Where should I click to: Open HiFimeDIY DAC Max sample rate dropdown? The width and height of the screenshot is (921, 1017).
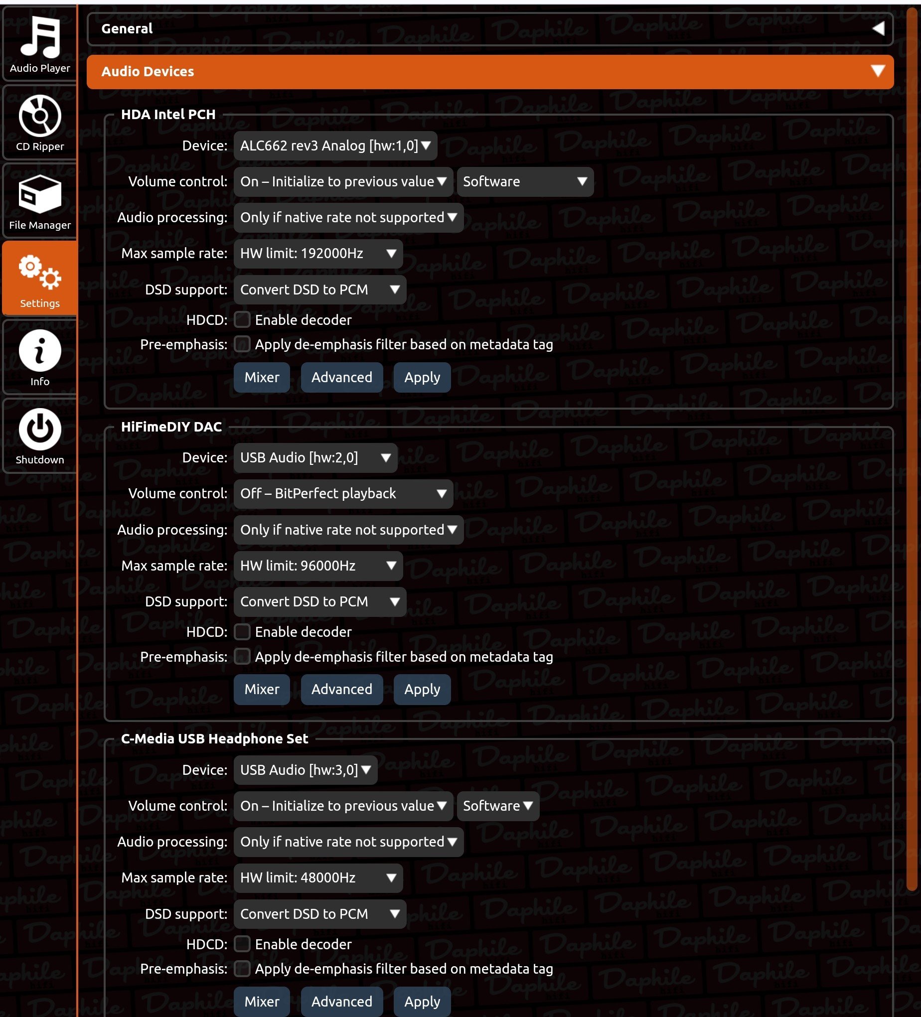point(318,566)
